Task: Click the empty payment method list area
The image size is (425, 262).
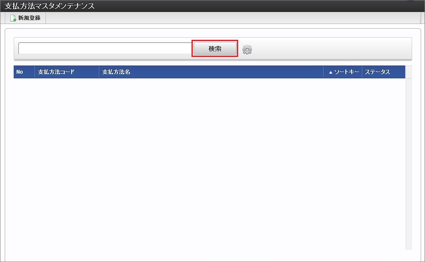Action: [210, 164]
